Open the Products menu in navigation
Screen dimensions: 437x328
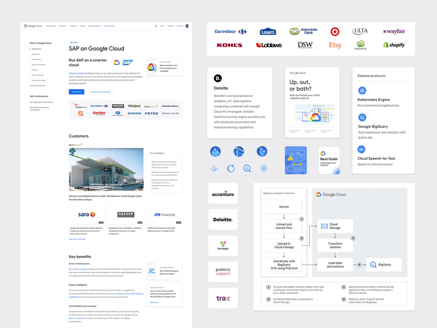[x=73, y=26]
